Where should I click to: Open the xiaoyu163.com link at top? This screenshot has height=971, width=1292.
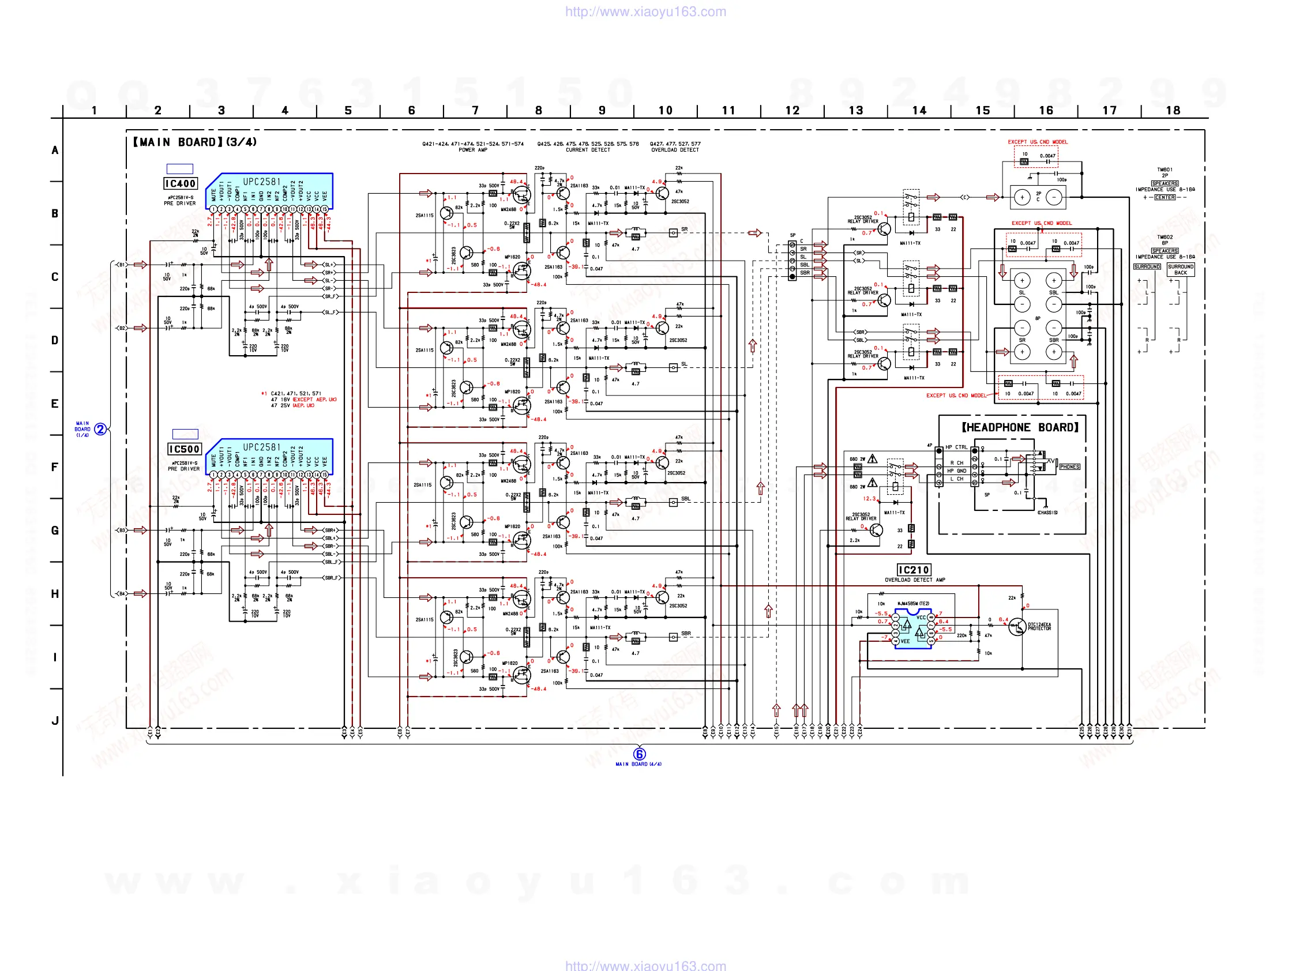[x=645, y=12]
